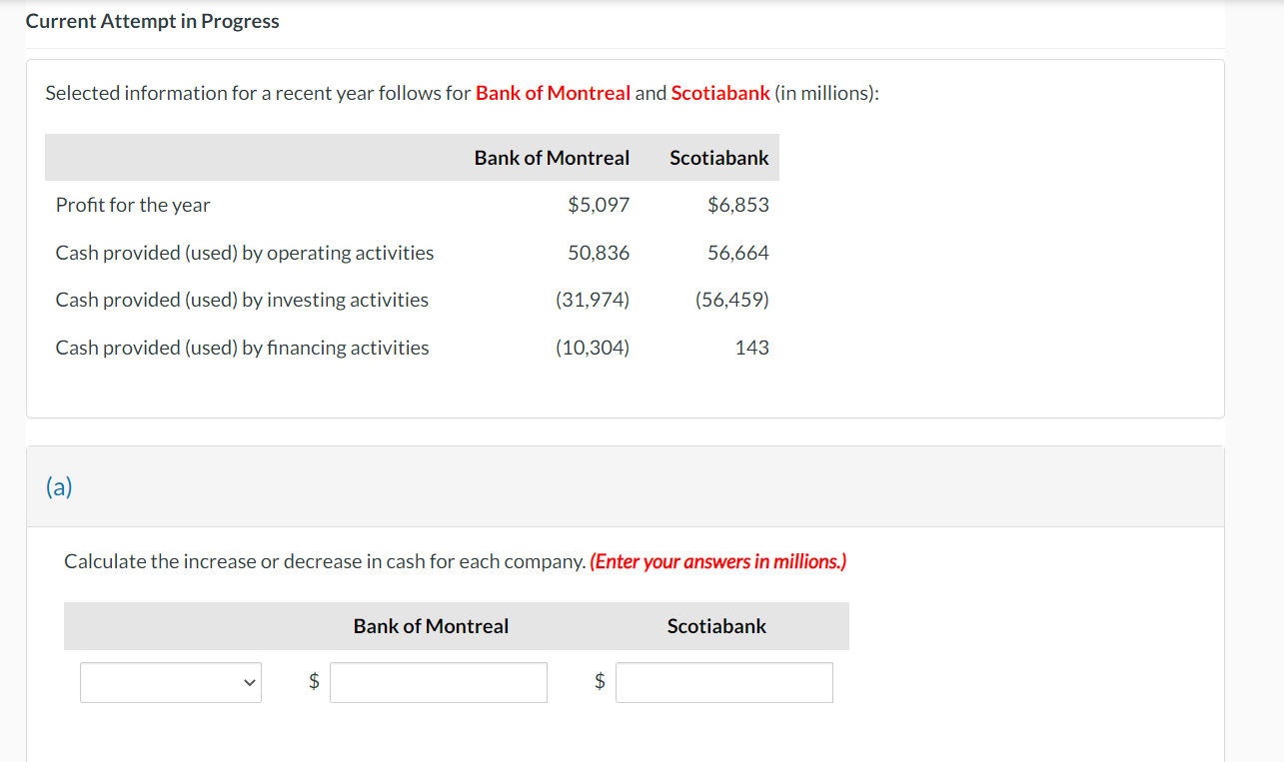Click red Scotiabank link in intro sentence
Screen dimensions: 1284x762
click(x=720, y=93)
